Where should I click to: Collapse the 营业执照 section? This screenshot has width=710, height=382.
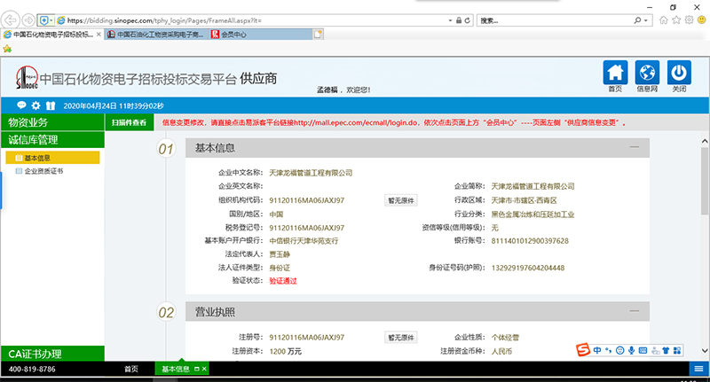pyautogui.click(x=635, y=311)
